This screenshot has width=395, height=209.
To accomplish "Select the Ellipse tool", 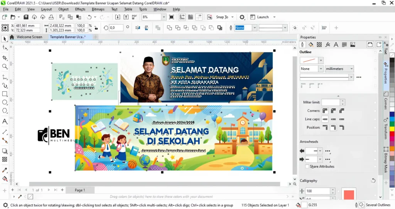I will tap(5, 102).
